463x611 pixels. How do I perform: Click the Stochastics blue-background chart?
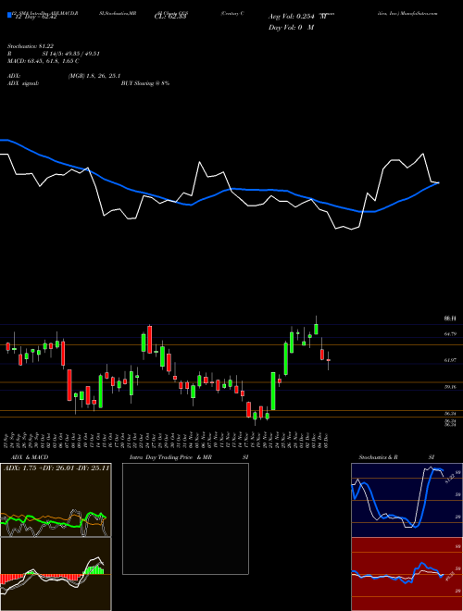point(407,500)
